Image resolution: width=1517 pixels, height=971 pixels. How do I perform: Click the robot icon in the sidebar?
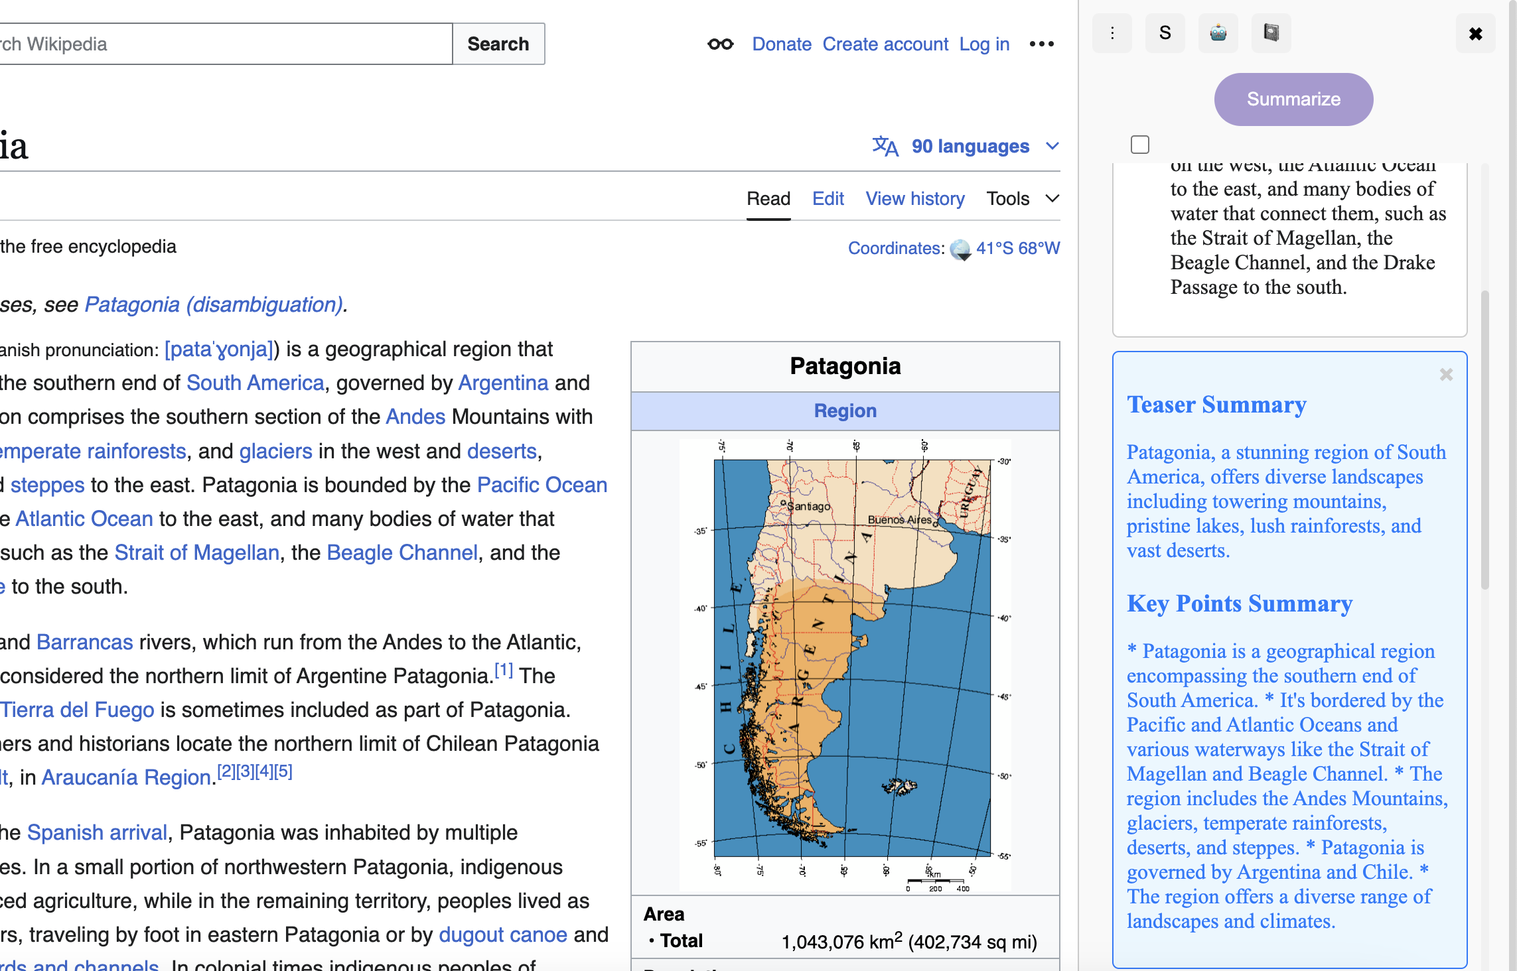[x=1218, y=33]
